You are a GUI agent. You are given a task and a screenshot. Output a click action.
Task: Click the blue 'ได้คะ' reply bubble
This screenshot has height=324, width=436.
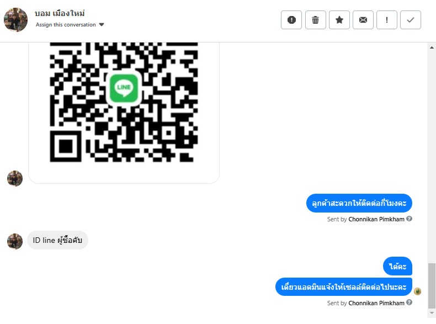click(397, 267)
